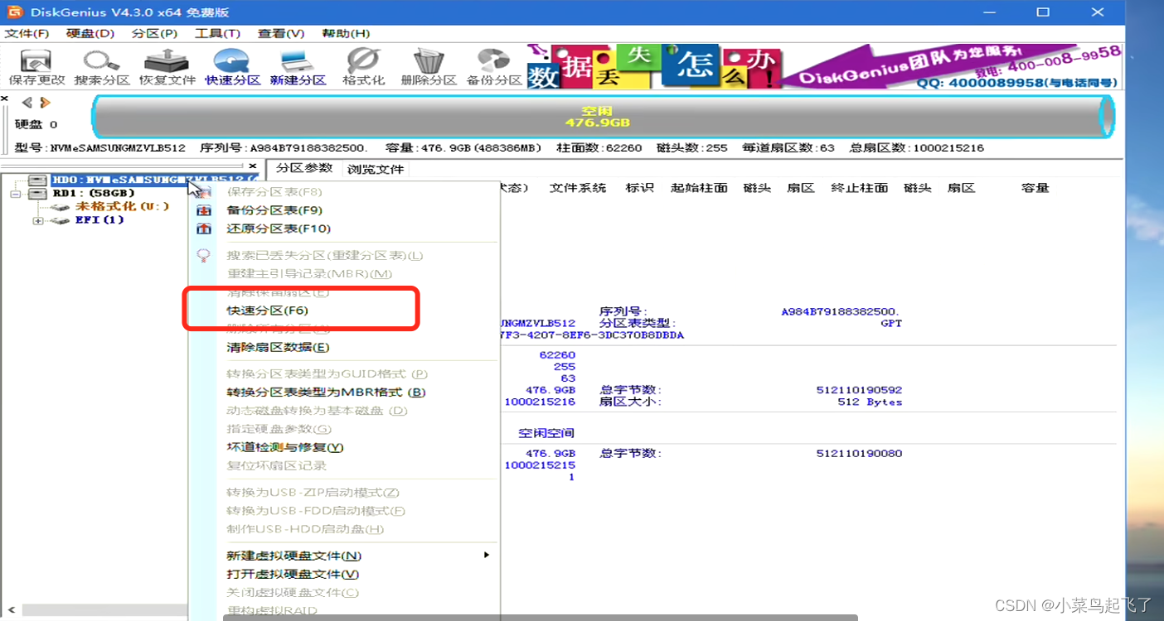Switch to the 分区参数 tab
Viewport: 1164px width, 621px height.
(x=304, y=168)
